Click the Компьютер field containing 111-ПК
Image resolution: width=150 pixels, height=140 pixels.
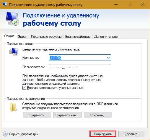(80, 58)
